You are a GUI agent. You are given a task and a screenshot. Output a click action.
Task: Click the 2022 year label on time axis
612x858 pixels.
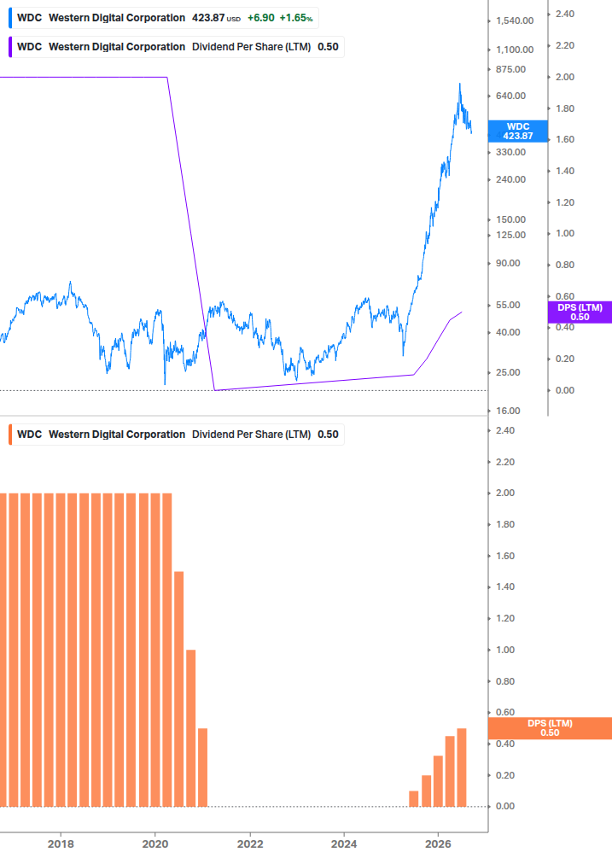tap(250, 843)
